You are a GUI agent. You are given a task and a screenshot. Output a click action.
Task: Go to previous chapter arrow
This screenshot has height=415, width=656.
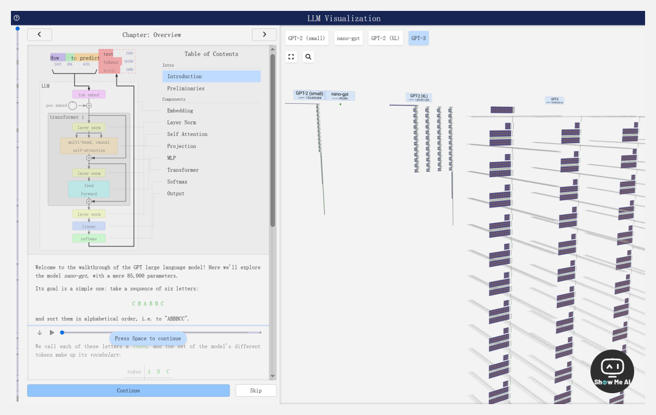tap(39, 35)
